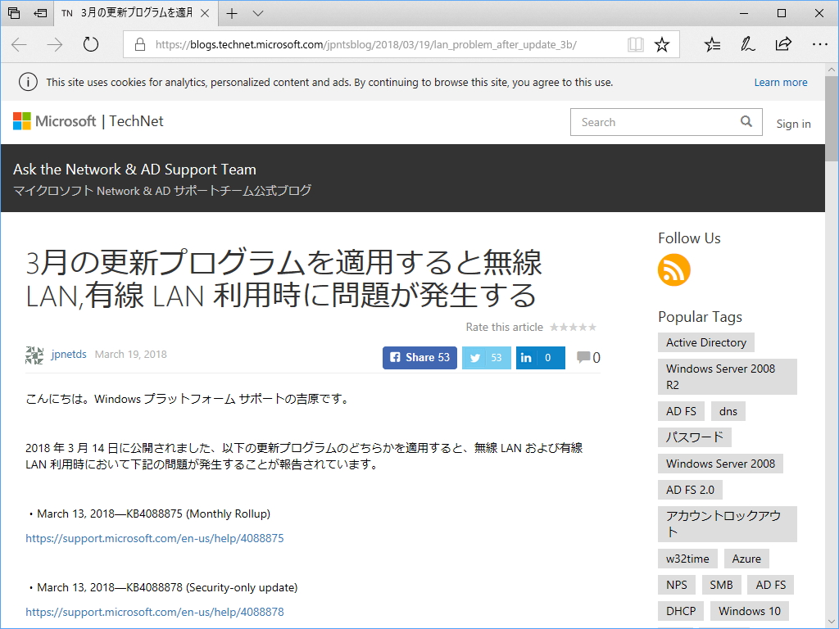Toggle Reading view in the address bar
The image size is (839, 629).
point(636,44)
